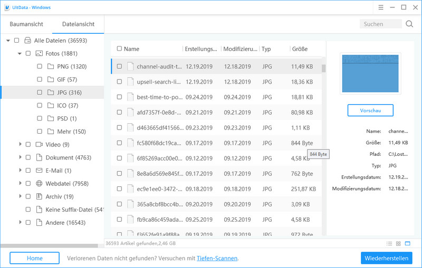
Task: Switch to grid thumbnail view icon
Action: tap(398, 244)
